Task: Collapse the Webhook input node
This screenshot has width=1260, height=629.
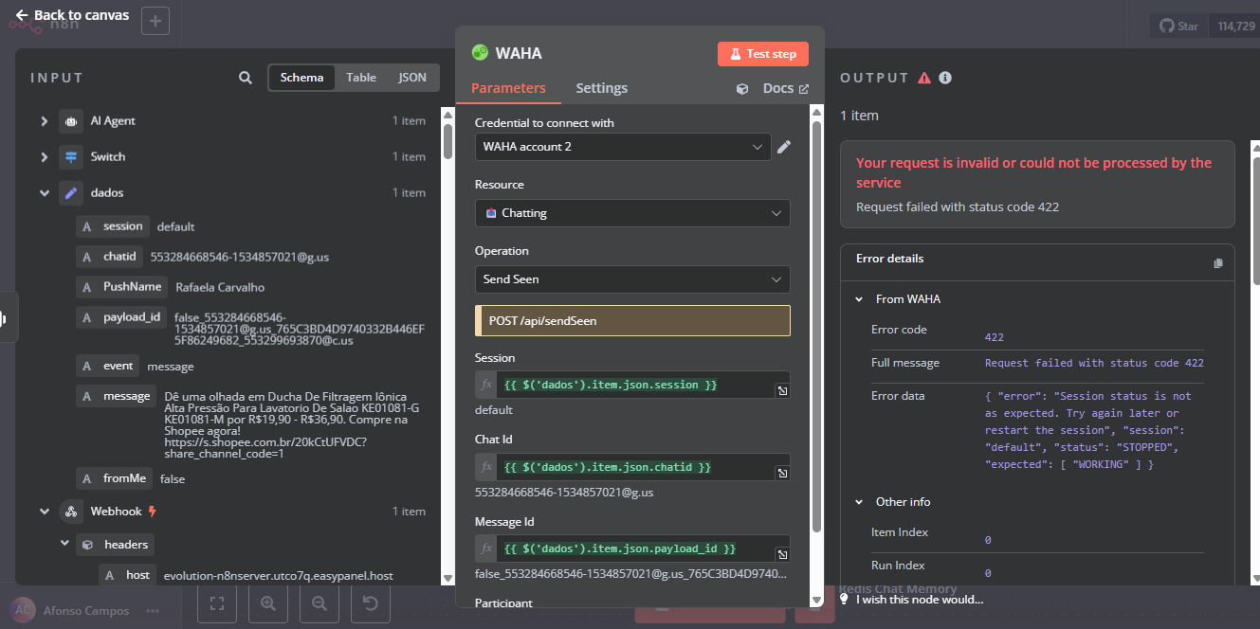Action: click(45, 512)
